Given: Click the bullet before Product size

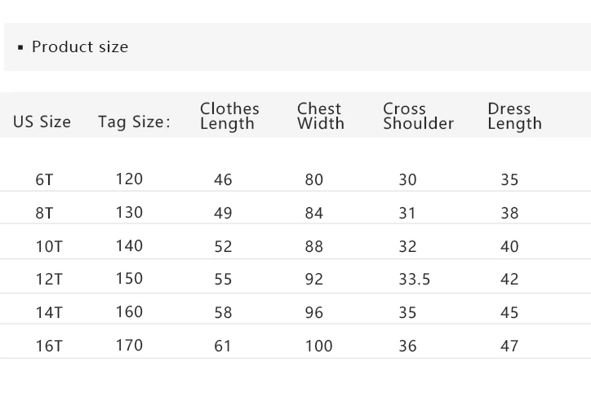Looking at the screenshot, I should pyautogui.click(x=20, y=47).
